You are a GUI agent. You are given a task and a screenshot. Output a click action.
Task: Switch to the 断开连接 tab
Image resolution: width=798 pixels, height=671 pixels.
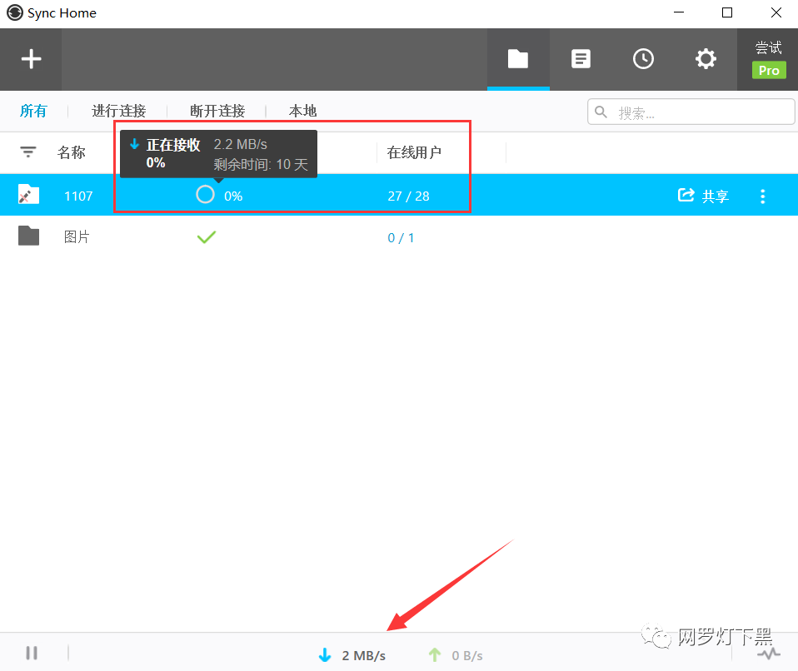click(x=217, y=111)
